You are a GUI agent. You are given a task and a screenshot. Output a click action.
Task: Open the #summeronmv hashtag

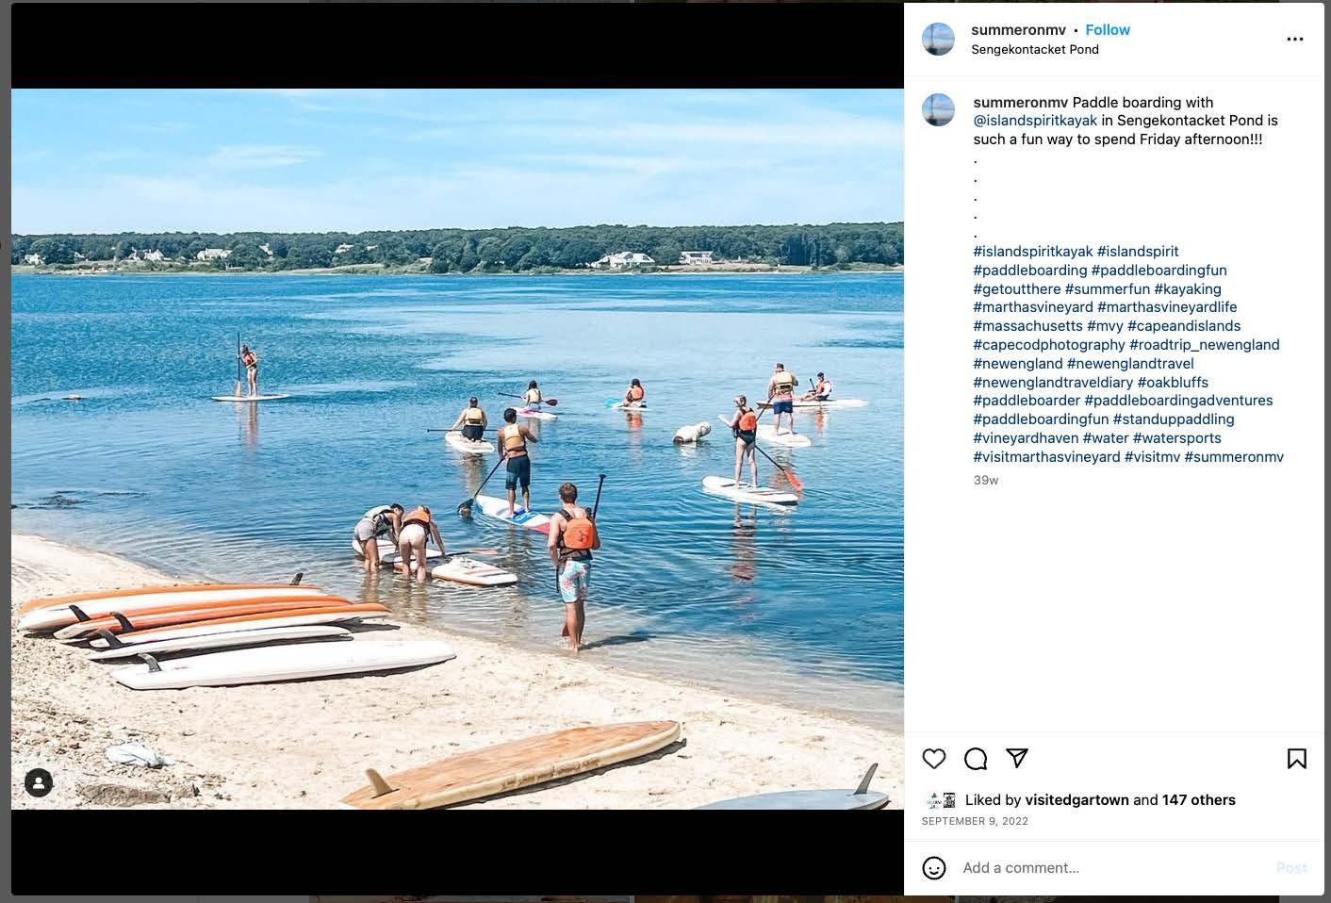click(x=1234, y=457)
